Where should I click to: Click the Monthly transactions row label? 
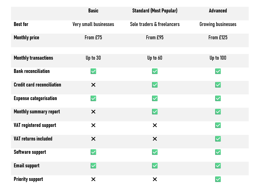(33, 58)
